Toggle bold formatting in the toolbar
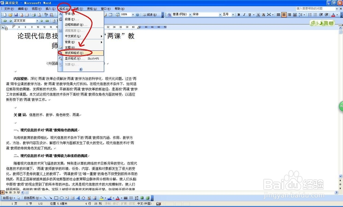The image size is (343, 207). [238, 15]
